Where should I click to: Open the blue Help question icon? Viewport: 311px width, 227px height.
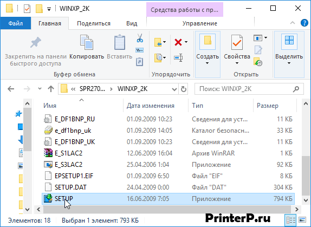click(304, 23)
